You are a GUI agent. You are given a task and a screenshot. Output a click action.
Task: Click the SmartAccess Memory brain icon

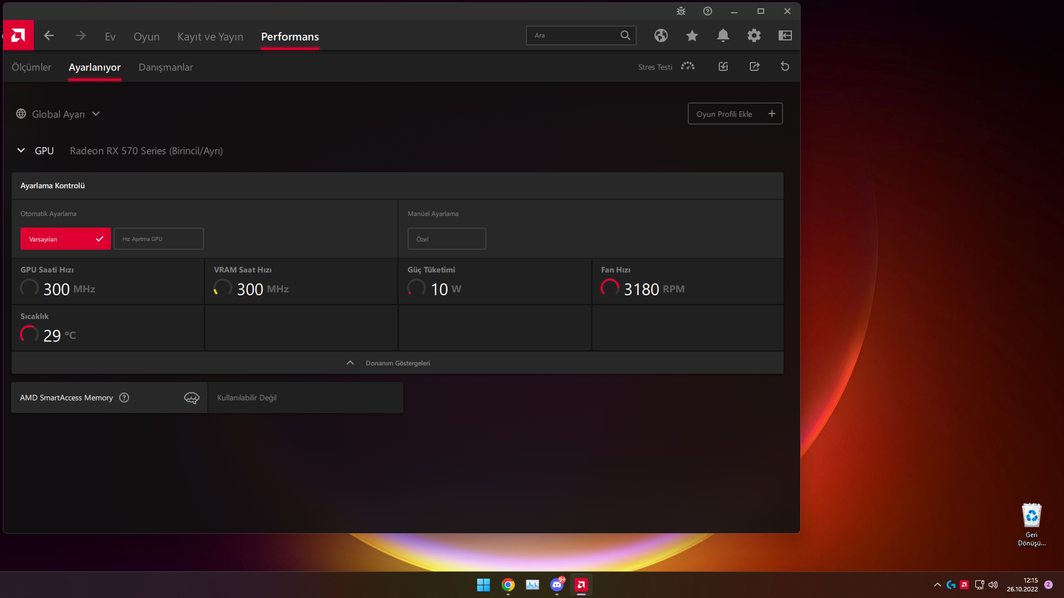pos(191,398)
